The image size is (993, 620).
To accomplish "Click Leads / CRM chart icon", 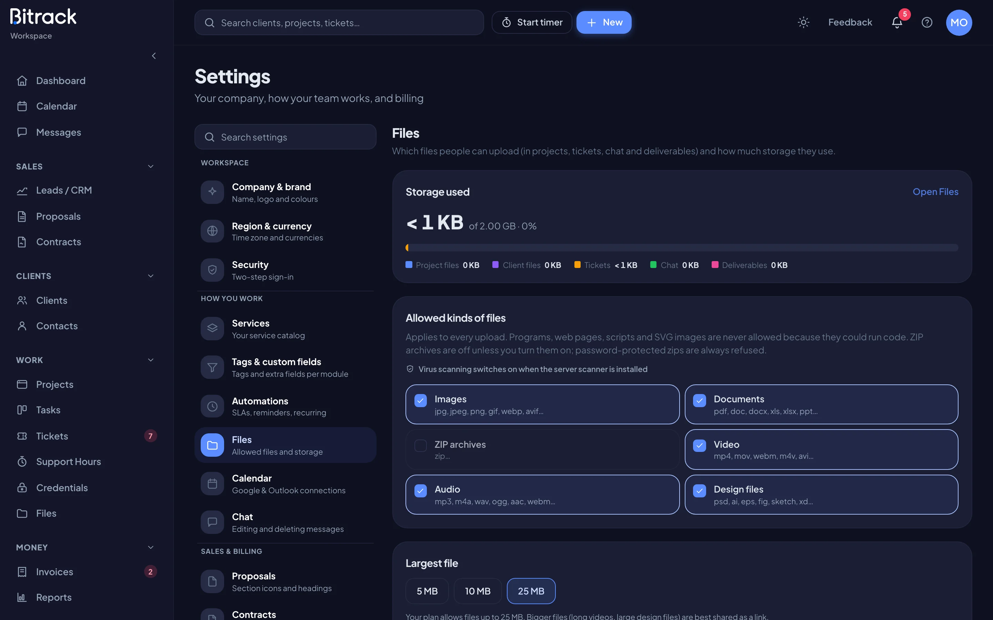I will pyautogui.click(x=22, y=191).
